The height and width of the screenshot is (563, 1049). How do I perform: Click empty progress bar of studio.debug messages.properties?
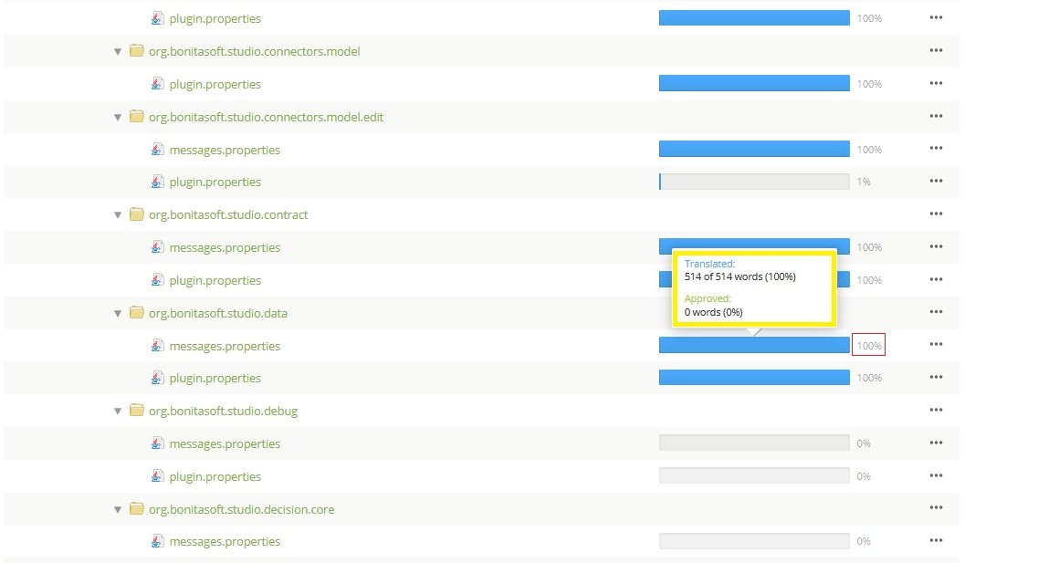click(754, 443)
